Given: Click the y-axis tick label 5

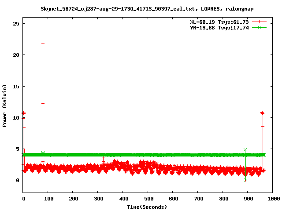Looking at the screenshot, I should tap(18, 149).
